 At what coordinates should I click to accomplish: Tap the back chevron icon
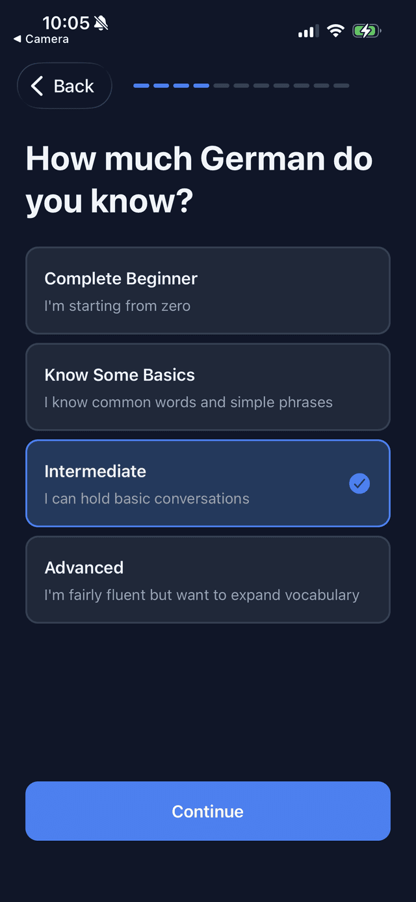(x=37, y=85)
